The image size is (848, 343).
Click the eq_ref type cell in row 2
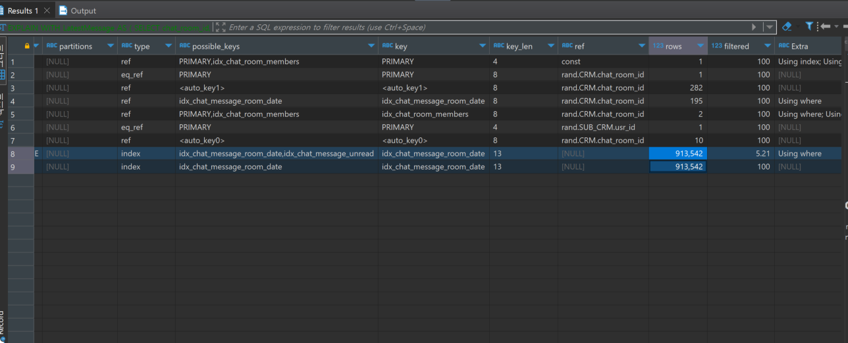coord(146,74)
